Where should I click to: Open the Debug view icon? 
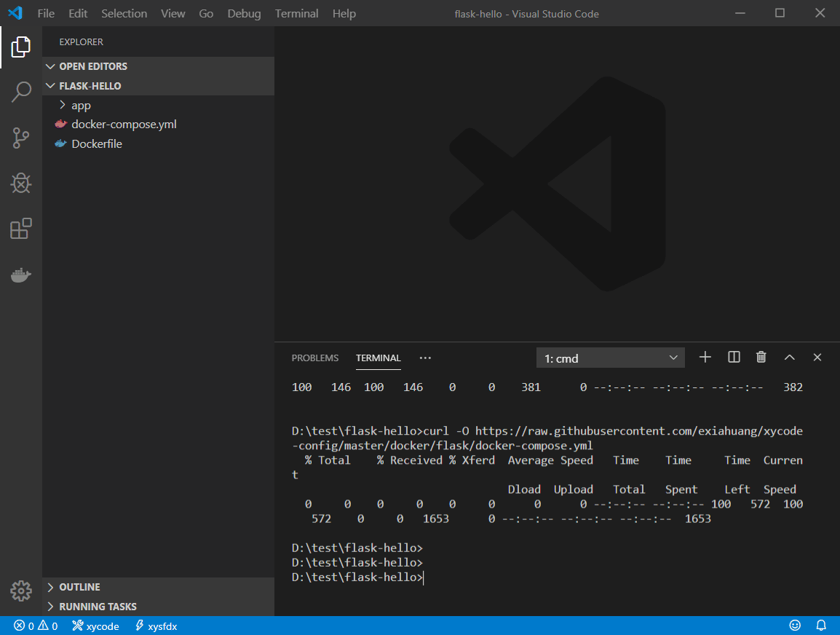point(21,184)
